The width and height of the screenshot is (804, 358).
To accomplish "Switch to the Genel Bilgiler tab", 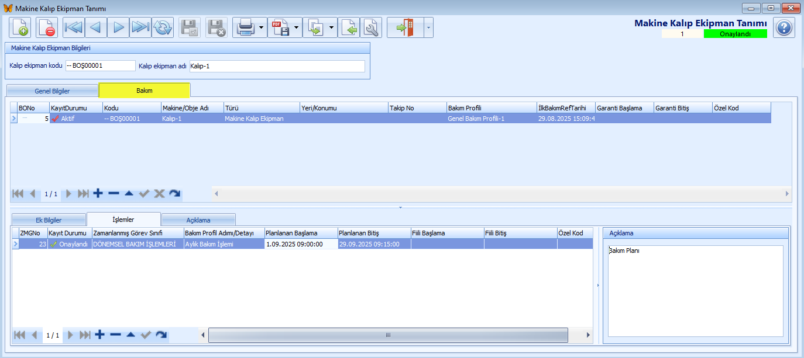I will pyautogui.click(x=52, y=91).
